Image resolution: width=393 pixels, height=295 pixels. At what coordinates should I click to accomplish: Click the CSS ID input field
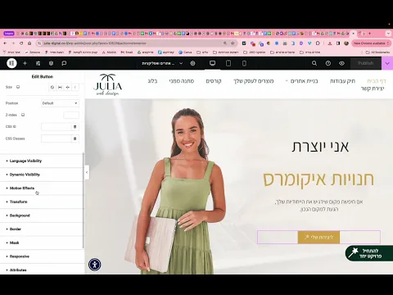[x=56, y=127]
